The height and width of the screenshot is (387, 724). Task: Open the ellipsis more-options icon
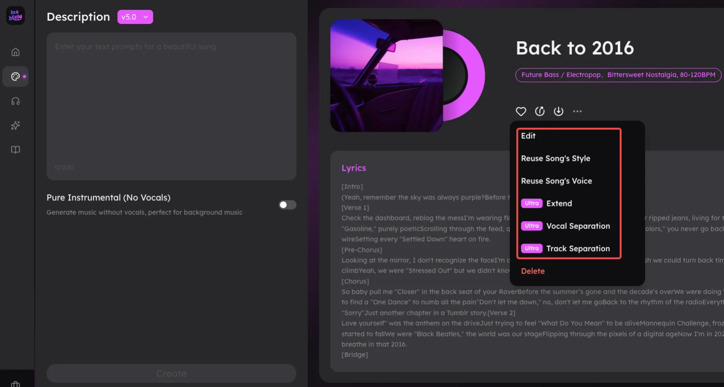point(577,111)
